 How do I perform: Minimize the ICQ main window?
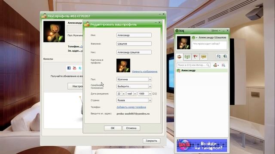coord(223,30)
